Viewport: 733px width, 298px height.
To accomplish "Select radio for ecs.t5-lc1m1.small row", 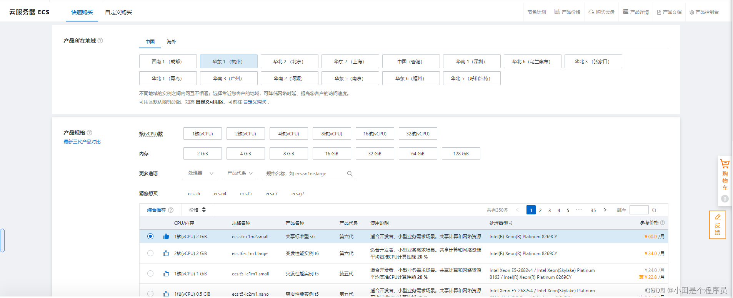I will pos(150,273).
